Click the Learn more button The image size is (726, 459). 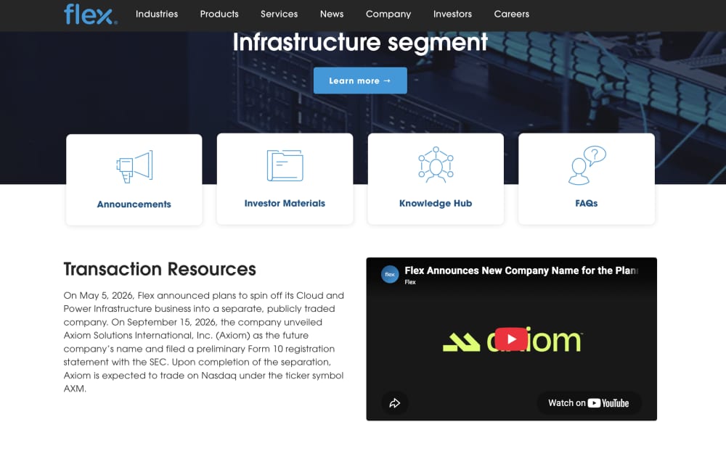360,80
